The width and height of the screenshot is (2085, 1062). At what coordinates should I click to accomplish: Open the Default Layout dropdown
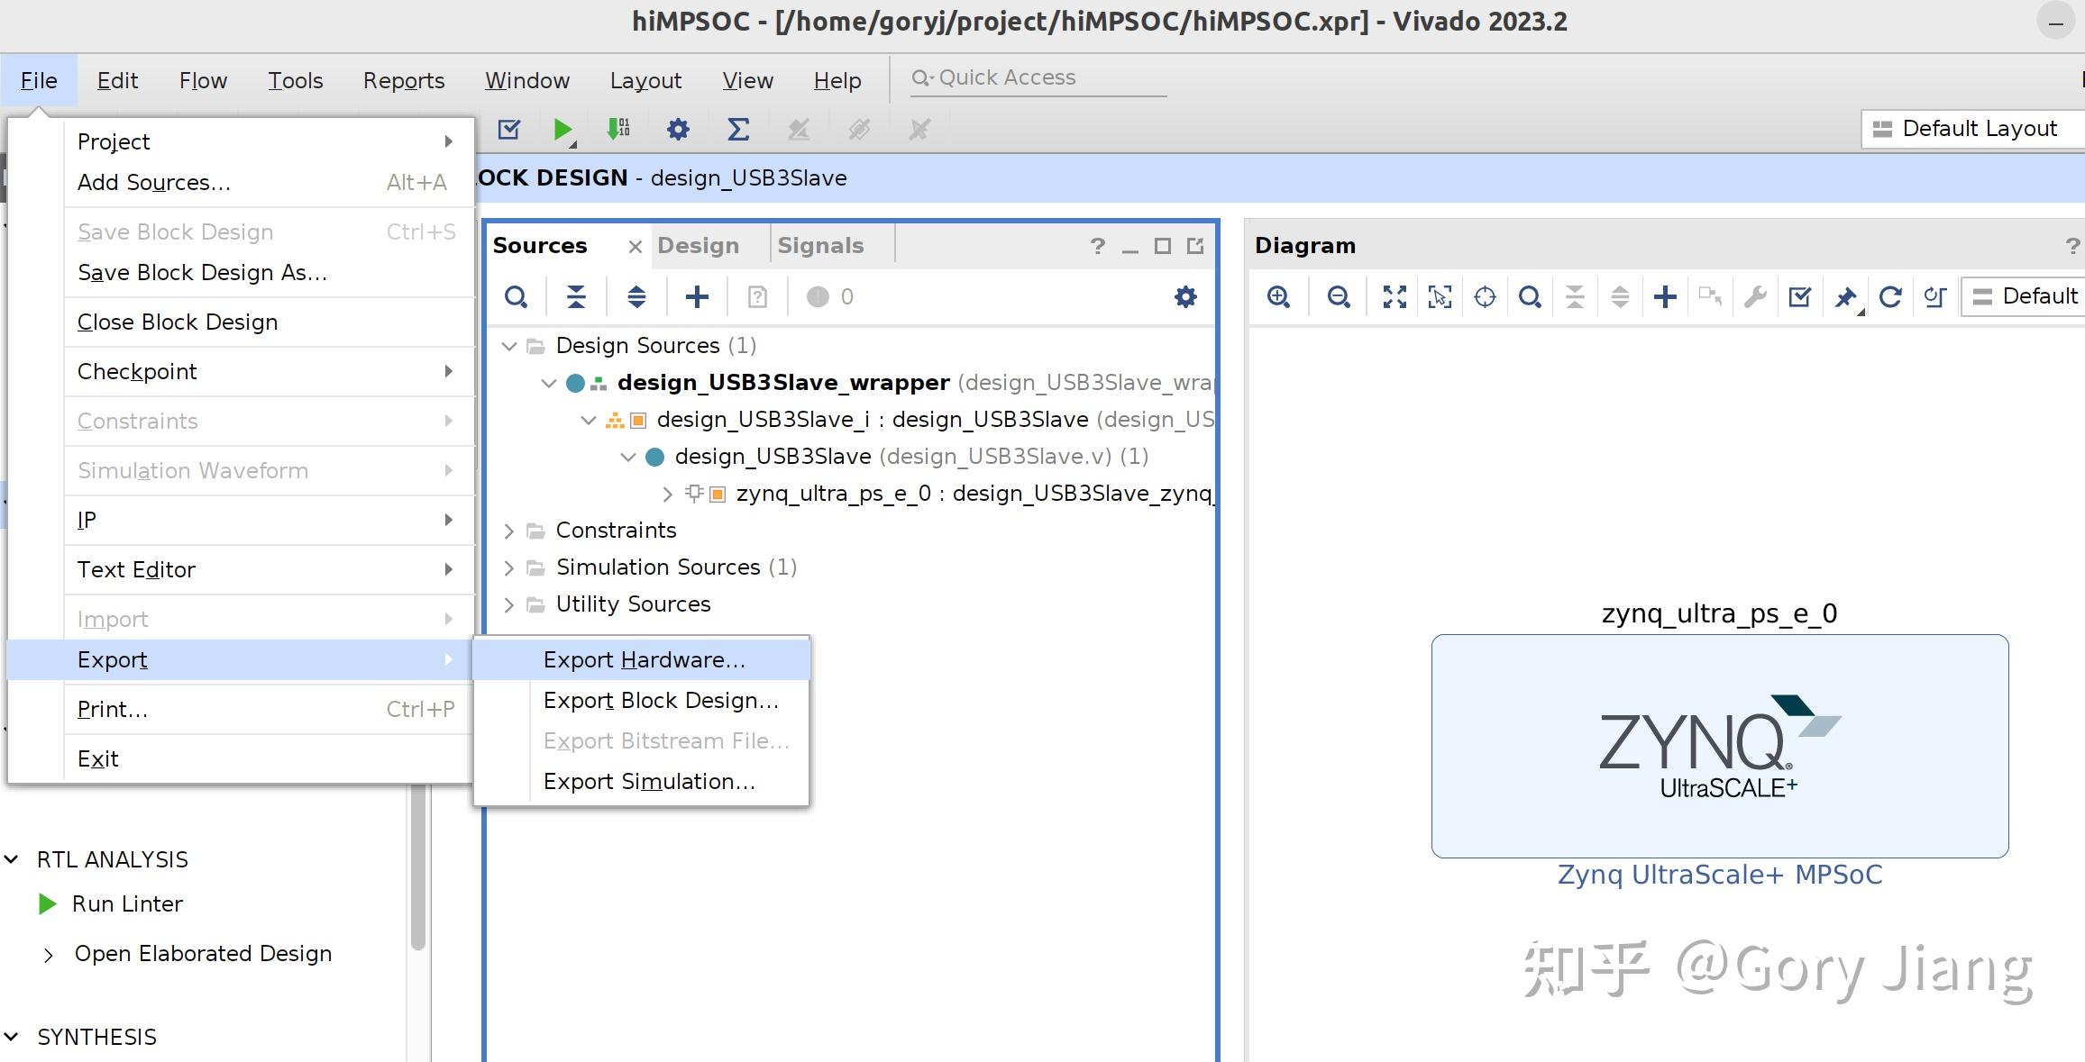point(1972,128)
